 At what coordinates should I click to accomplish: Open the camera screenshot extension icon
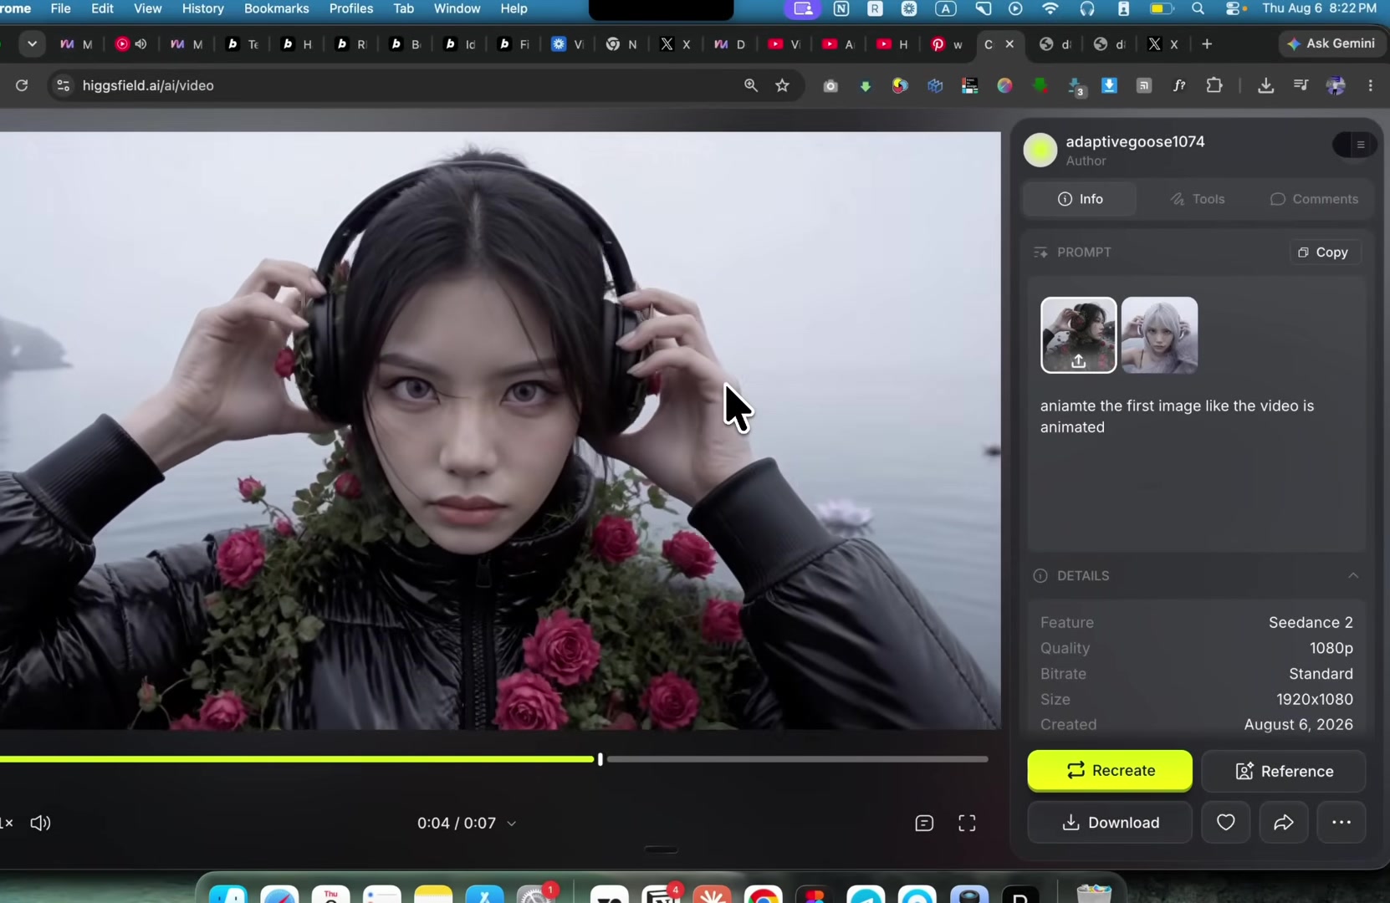[830, 85]
